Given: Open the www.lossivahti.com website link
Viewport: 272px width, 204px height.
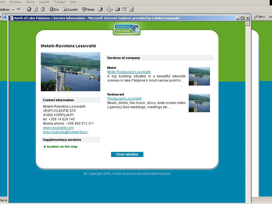Looking at the screenshot, I should point(58,128).
